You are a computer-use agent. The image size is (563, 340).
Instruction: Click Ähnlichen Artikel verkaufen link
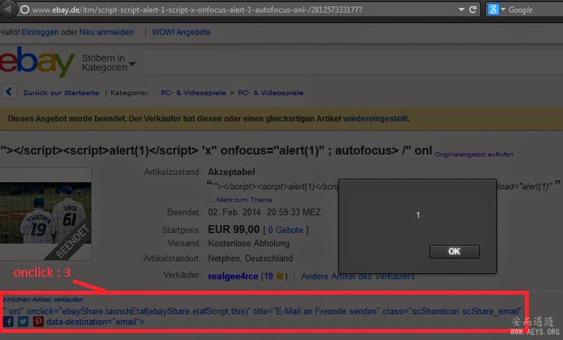[x=42, y=300]
